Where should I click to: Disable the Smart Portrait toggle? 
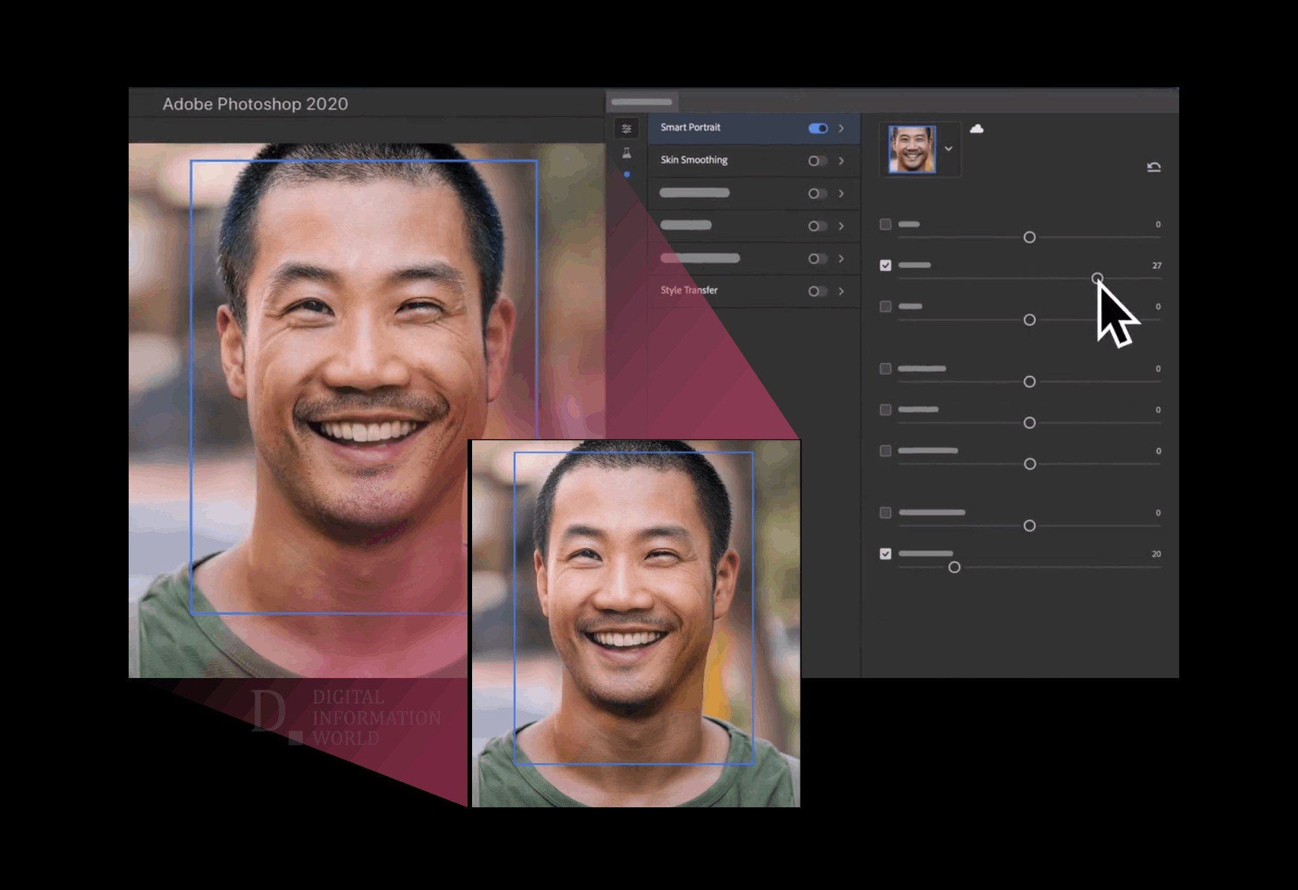point(817,128)
